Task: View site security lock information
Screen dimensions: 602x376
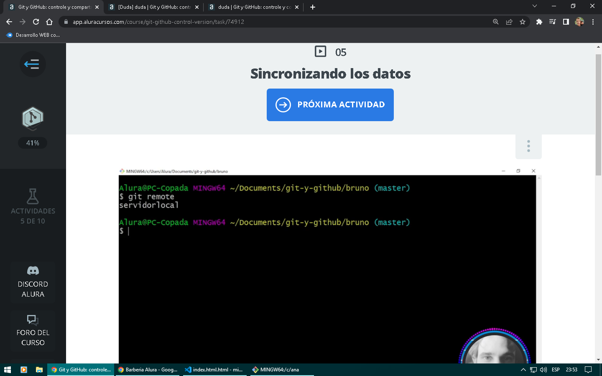Action: 66,22
